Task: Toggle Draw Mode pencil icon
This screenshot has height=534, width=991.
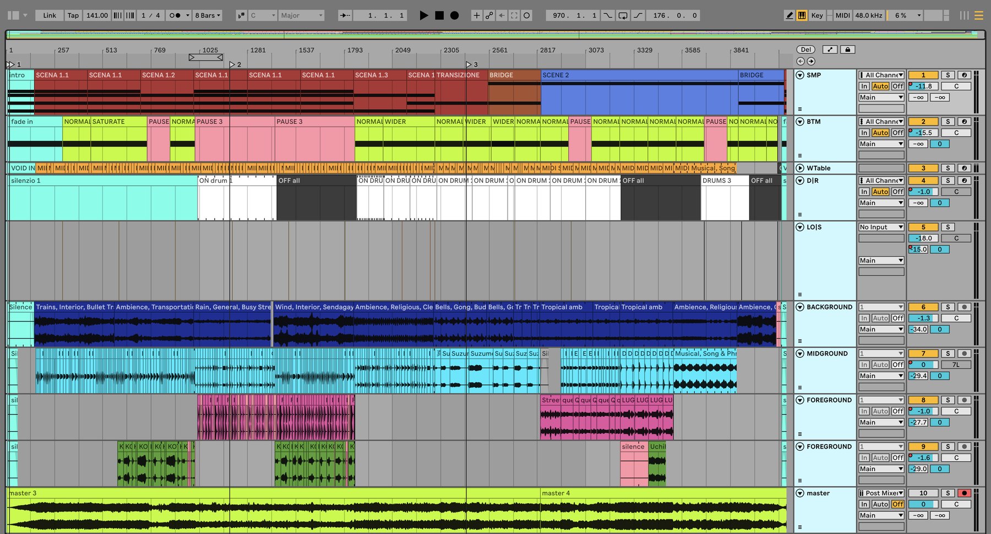Action: [789, 15]
